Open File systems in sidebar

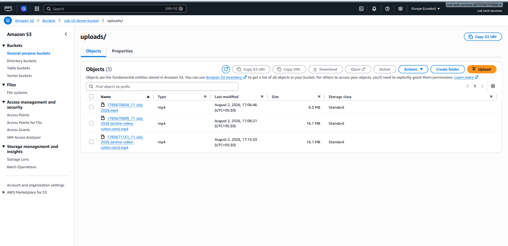tap(17, 93)
